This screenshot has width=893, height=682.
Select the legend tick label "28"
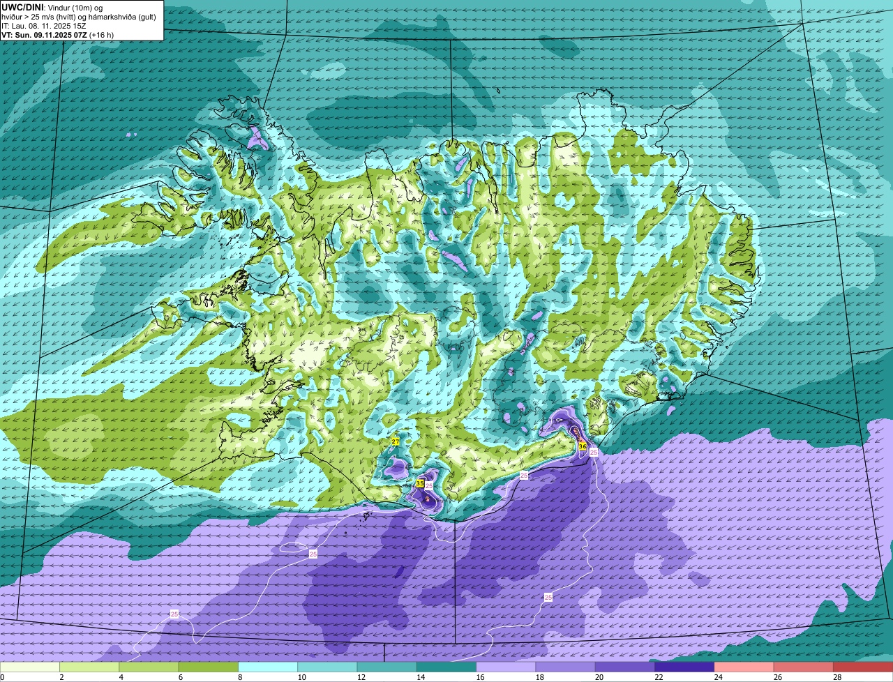(x=837, y=677)
